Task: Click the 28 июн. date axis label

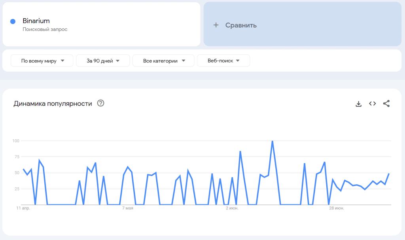Action: pos(336,208)
